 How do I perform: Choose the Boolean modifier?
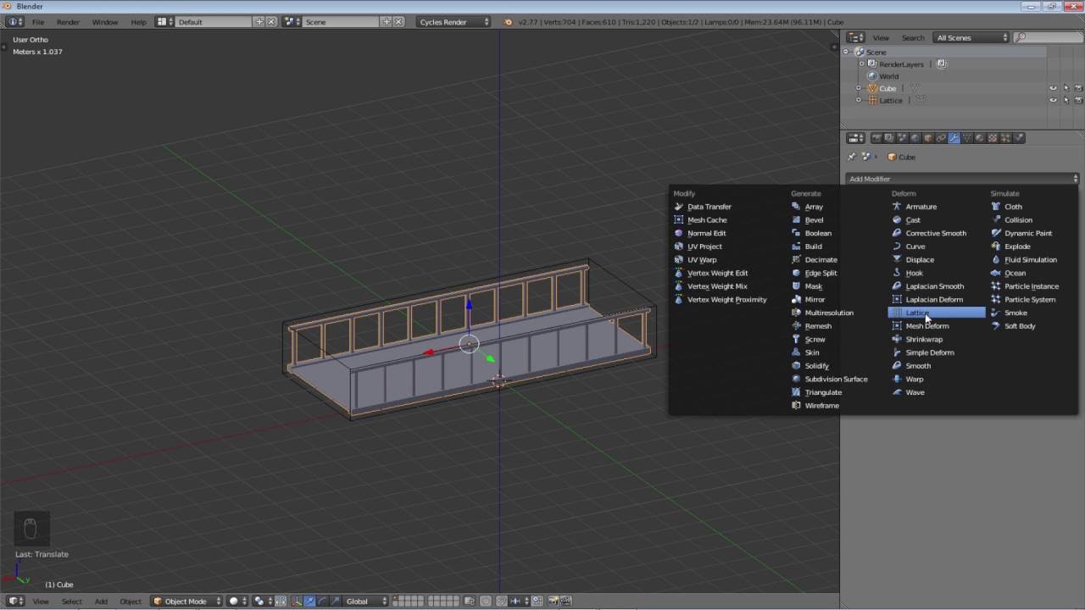coord(818,233)
